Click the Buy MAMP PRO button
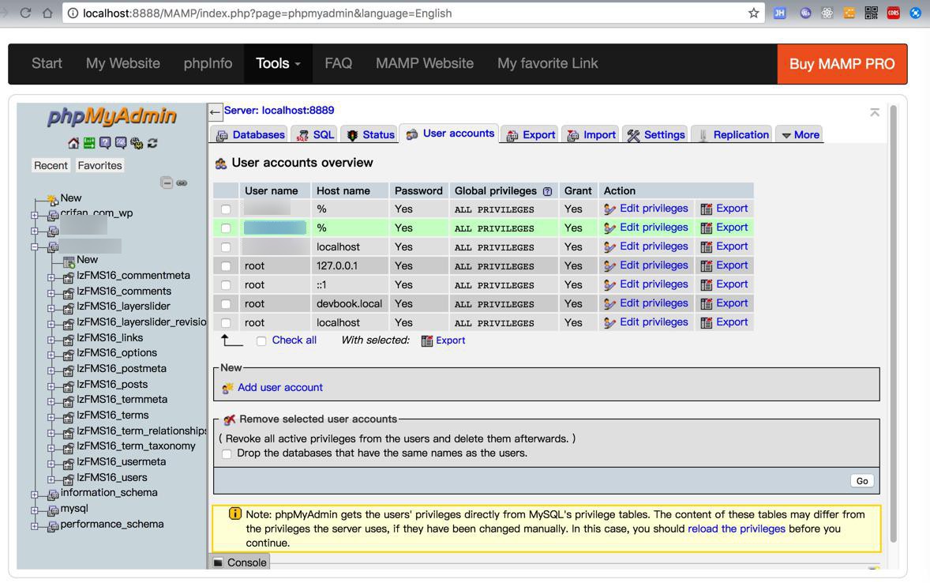 click(x=842, y=64)
